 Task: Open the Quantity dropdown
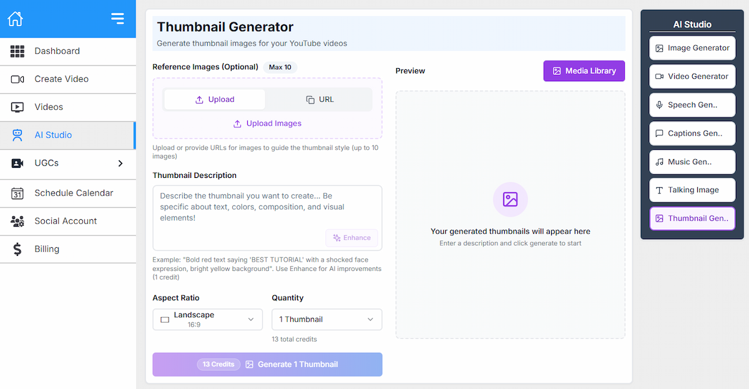(326, 319)
